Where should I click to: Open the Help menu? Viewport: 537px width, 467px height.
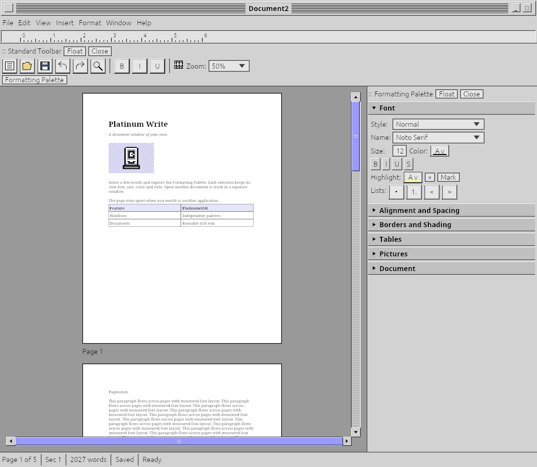click(144, 23)
